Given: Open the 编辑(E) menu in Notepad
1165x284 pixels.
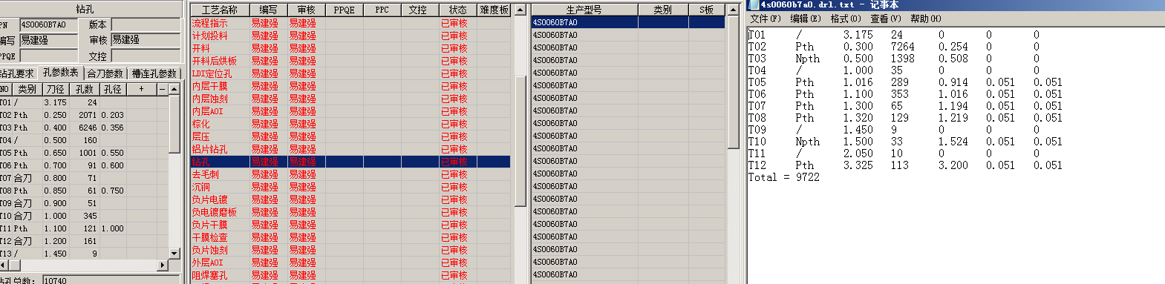Looking at the screenshot, I should pos(805,19).
